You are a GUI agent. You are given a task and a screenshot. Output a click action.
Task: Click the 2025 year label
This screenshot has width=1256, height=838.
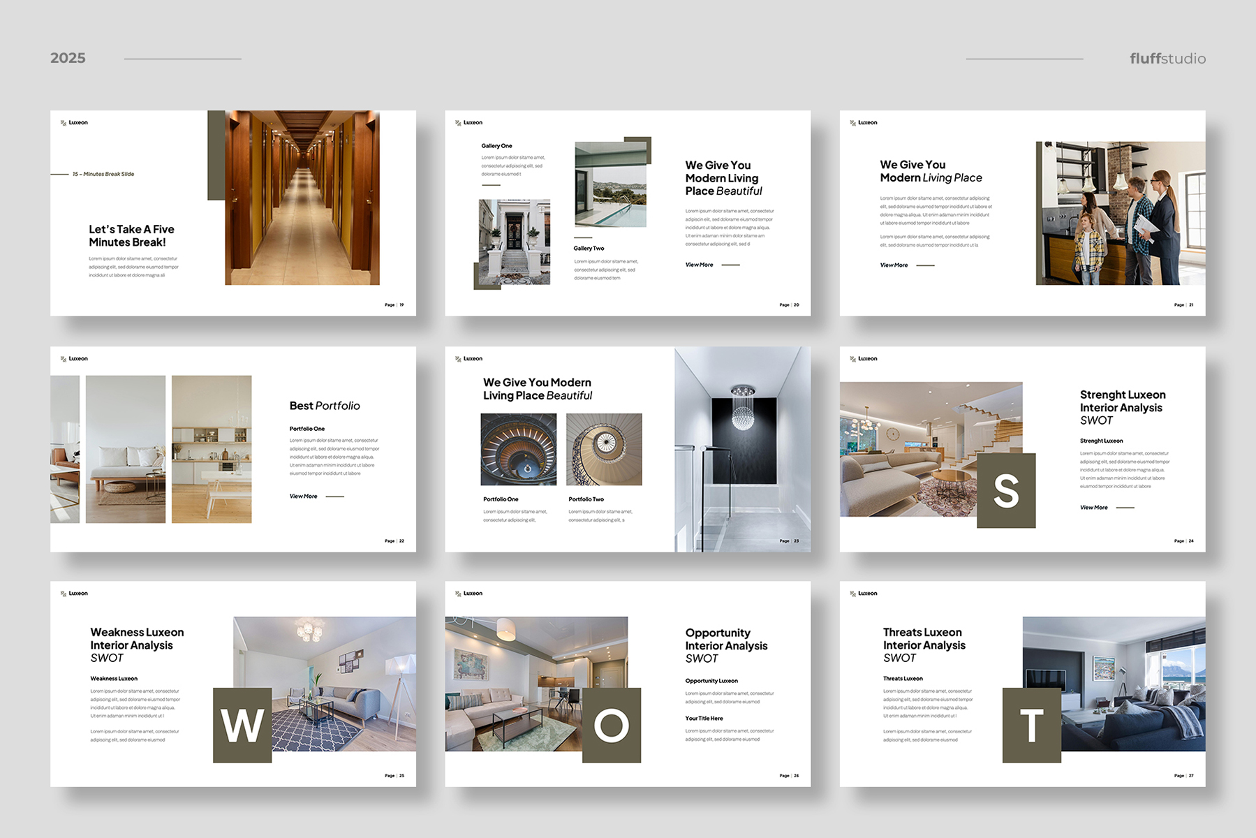68,59
